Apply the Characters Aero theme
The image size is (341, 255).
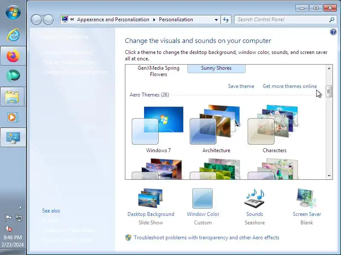(274, 129)
